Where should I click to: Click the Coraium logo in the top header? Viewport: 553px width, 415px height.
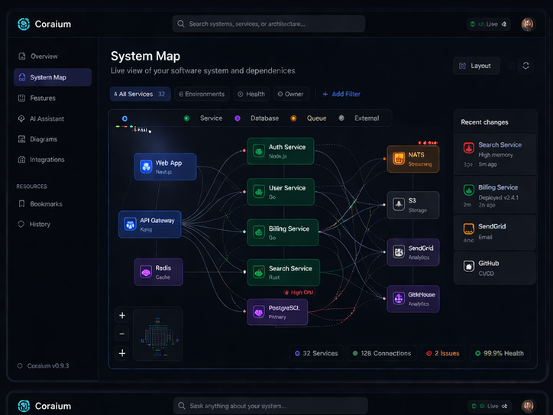pyautogui.click(x=24, y=24)
